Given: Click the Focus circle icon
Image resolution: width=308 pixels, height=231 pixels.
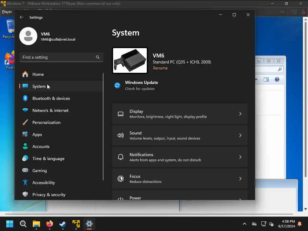Looking at the screenshot, I should pos(121,179).
